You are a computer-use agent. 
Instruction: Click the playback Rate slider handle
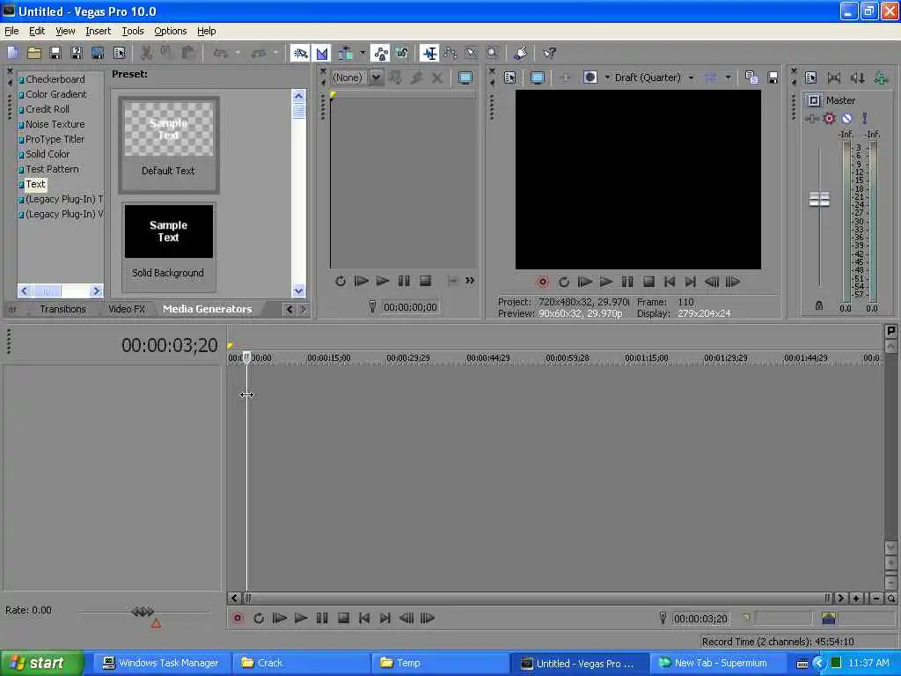point(143,612)
